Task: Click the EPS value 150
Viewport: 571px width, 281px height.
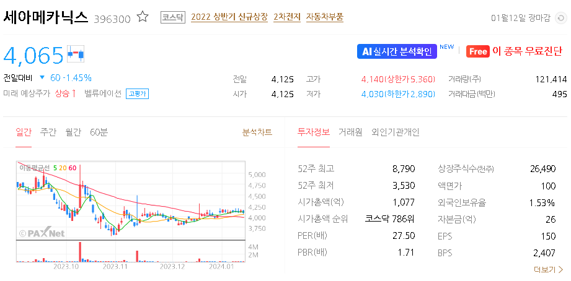Action: pos(548,236)
